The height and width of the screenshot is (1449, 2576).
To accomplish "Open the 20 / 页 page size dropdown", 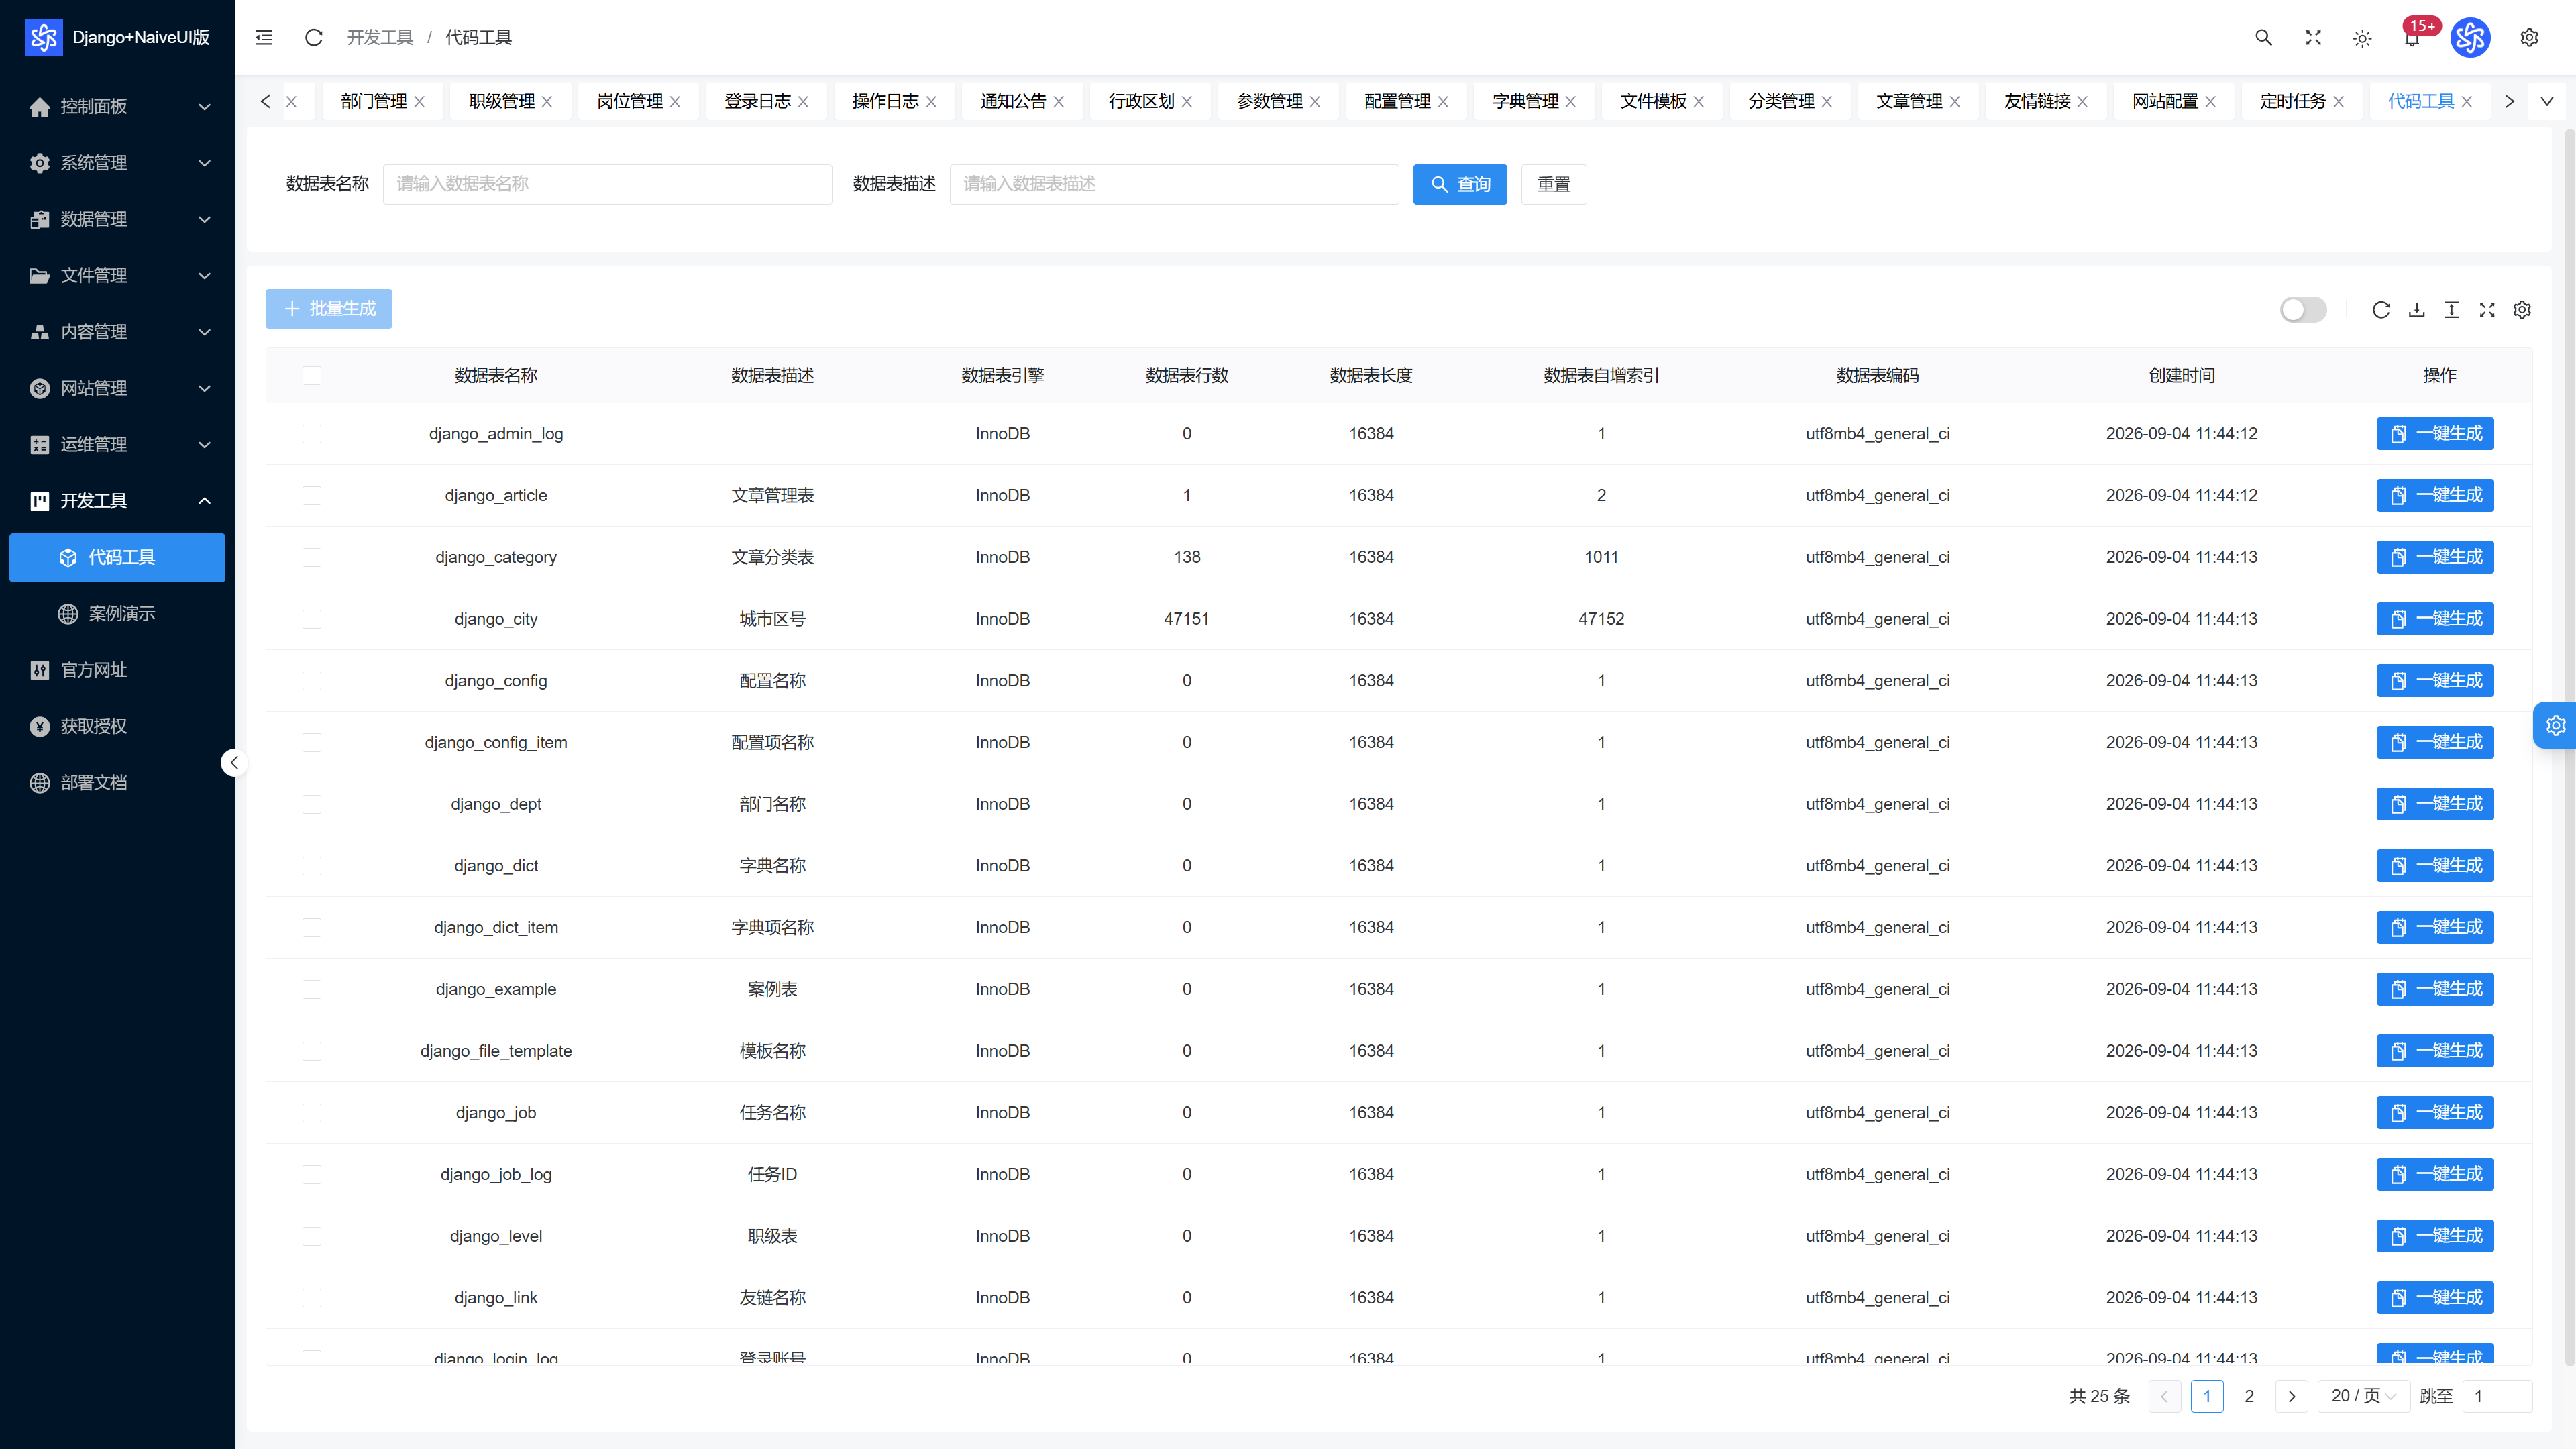I will 2363,1396.
